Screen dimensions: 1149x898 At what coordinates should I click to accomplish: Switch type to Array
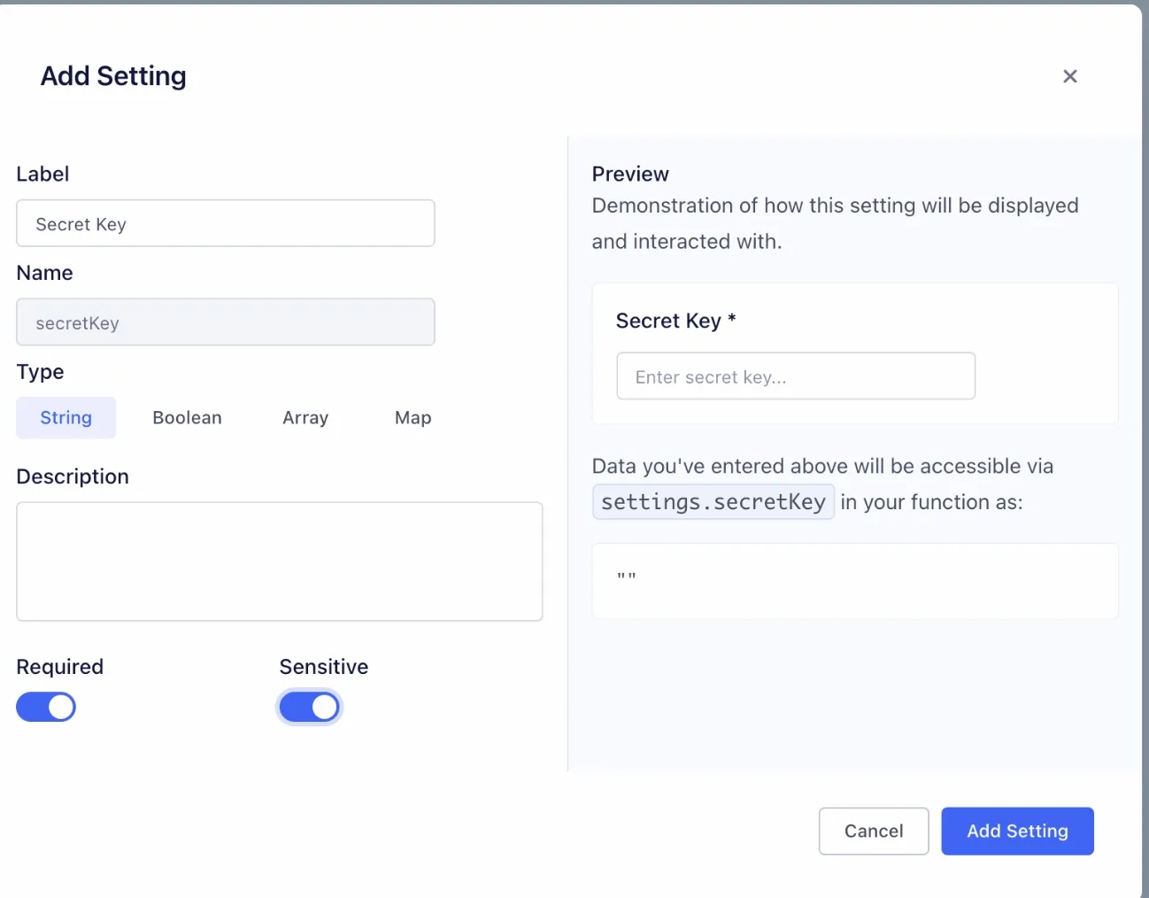305,418
